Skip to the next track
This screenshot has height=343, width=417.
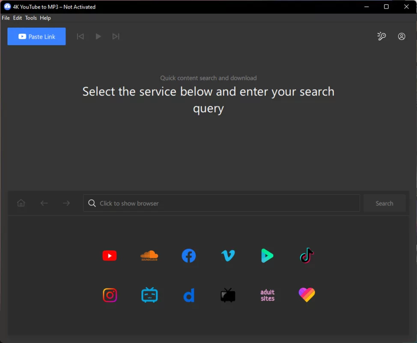(116, 36)
